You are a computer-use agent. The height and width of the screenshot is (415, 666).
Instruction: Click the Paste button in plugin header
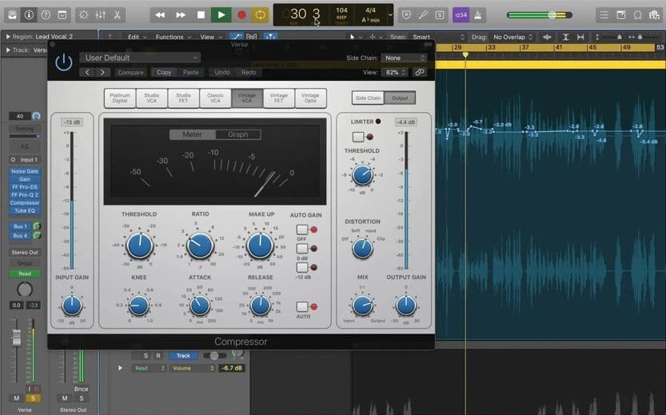coord(191,72)
